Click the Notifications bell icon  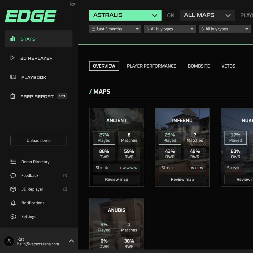coord(13,203)
